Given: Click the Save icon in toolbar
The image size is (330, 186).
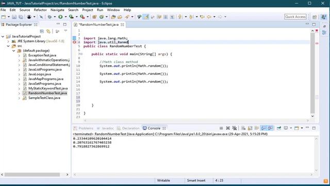Looking at the screenshot, I should click(14, 17).
